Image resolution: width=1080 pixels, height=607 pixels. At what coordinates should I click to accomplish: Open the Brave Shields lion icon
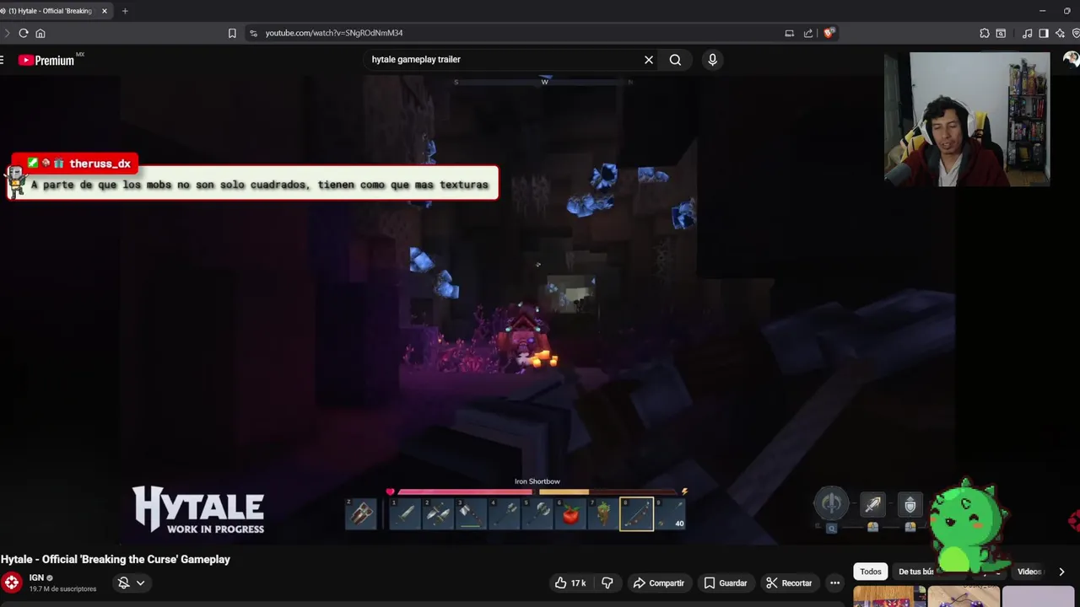point(829,33)
